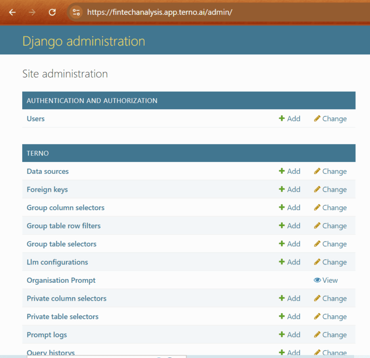The height and width of the screenshot is (358, 370).
Task: Click the eye View icon for Organisation Prompt
Action: click(x=317, y=280)
